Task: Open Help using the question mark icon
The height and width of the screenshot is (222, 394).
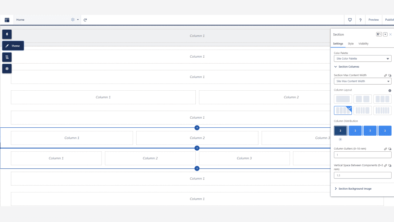Action: coord(360,19)
